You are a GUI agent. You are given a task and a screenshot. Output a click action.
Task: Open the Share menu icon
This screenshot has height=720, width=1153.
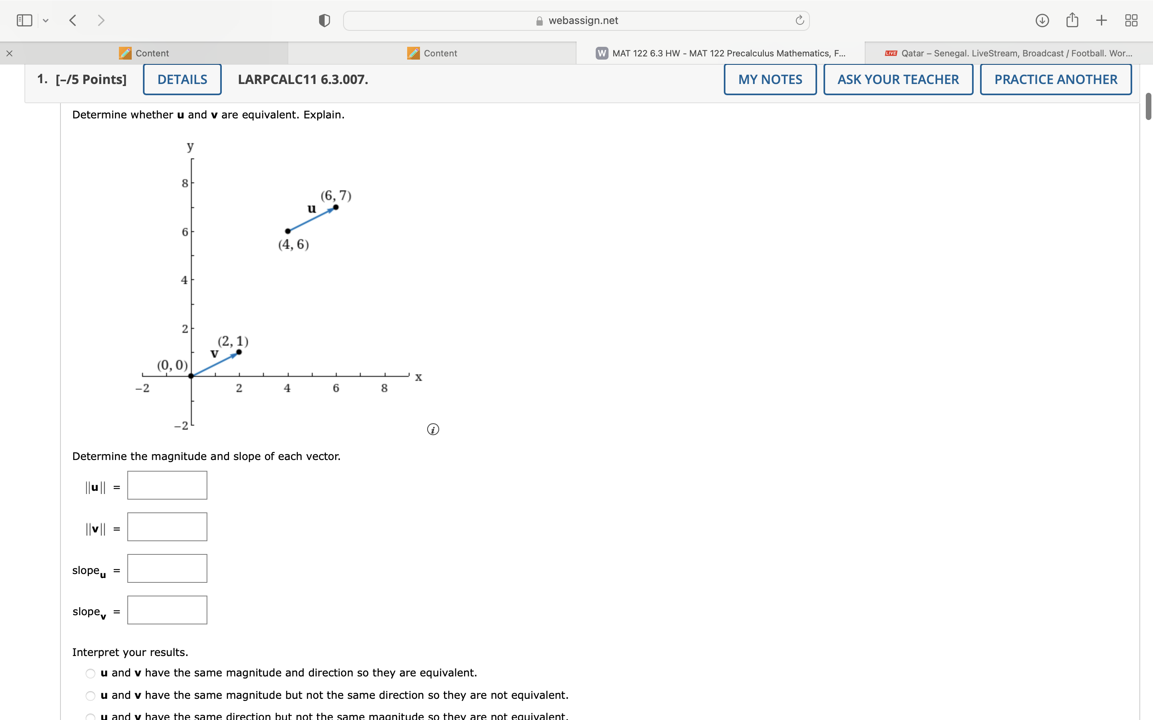click(x=1071, y=20)
